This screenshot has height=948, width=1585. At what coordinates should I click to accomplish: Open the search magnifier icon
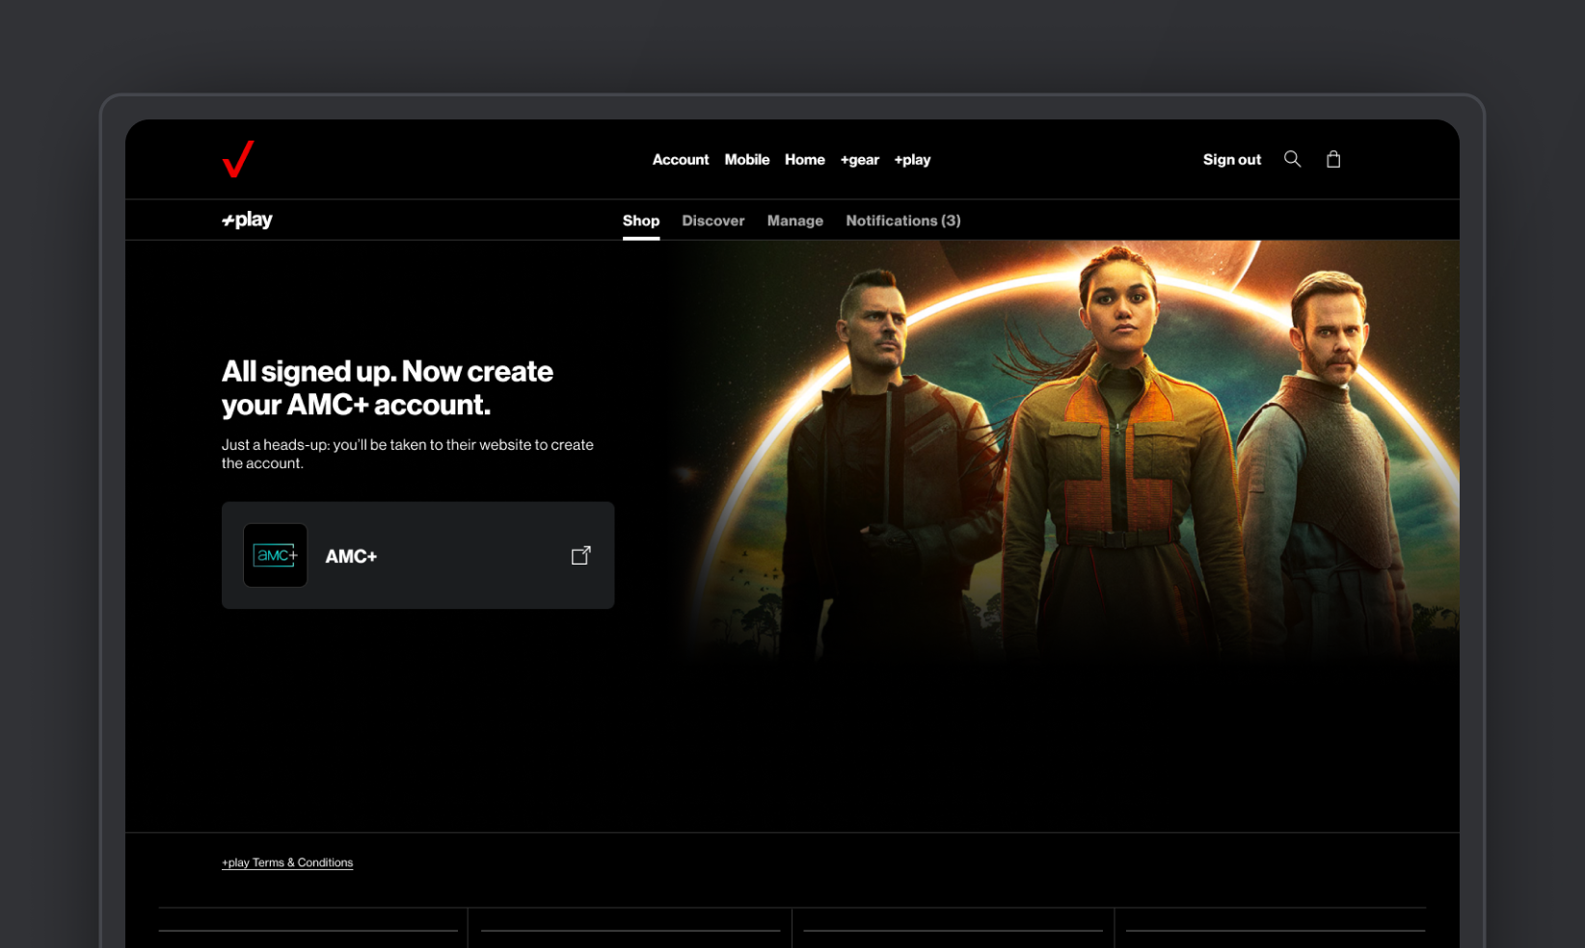1292,159
